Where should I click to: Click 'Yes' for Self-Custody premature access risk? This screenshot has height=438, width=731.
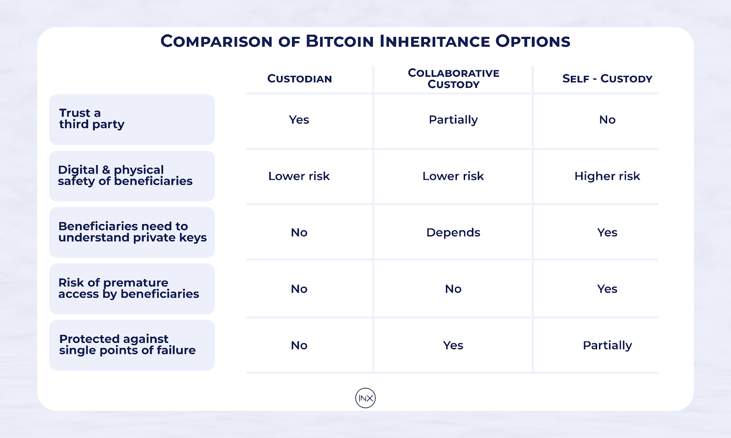point(607,289)
